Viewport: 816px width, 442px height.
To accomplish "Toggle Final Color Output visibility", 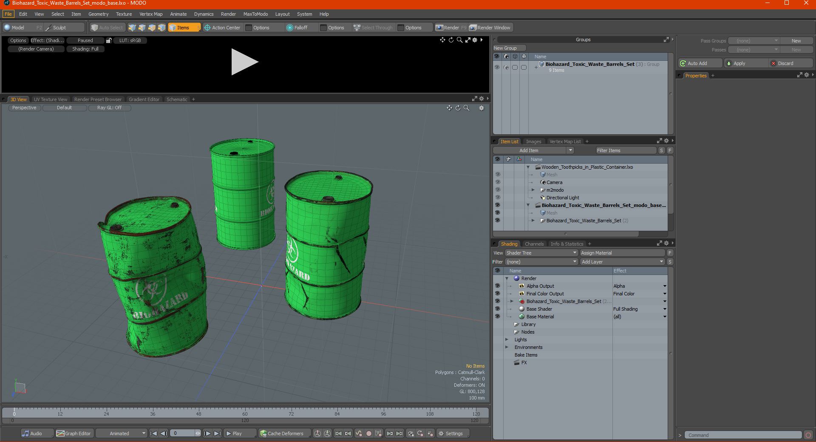I will pyautogui.click(x=497, y=294).
